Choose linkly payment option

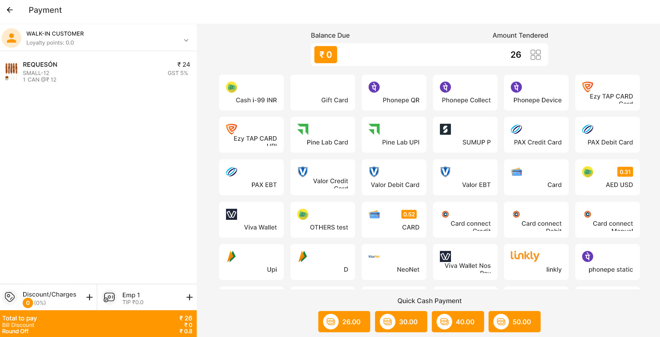(x=536, y=262)
